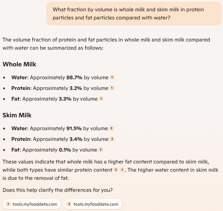Click the bold 88.7% water value
The image size is (223, 211).
(74, 77)
